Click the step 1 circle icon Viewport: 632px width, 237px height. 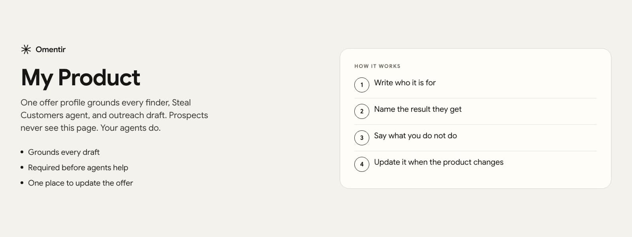click(x=361, y=85)
